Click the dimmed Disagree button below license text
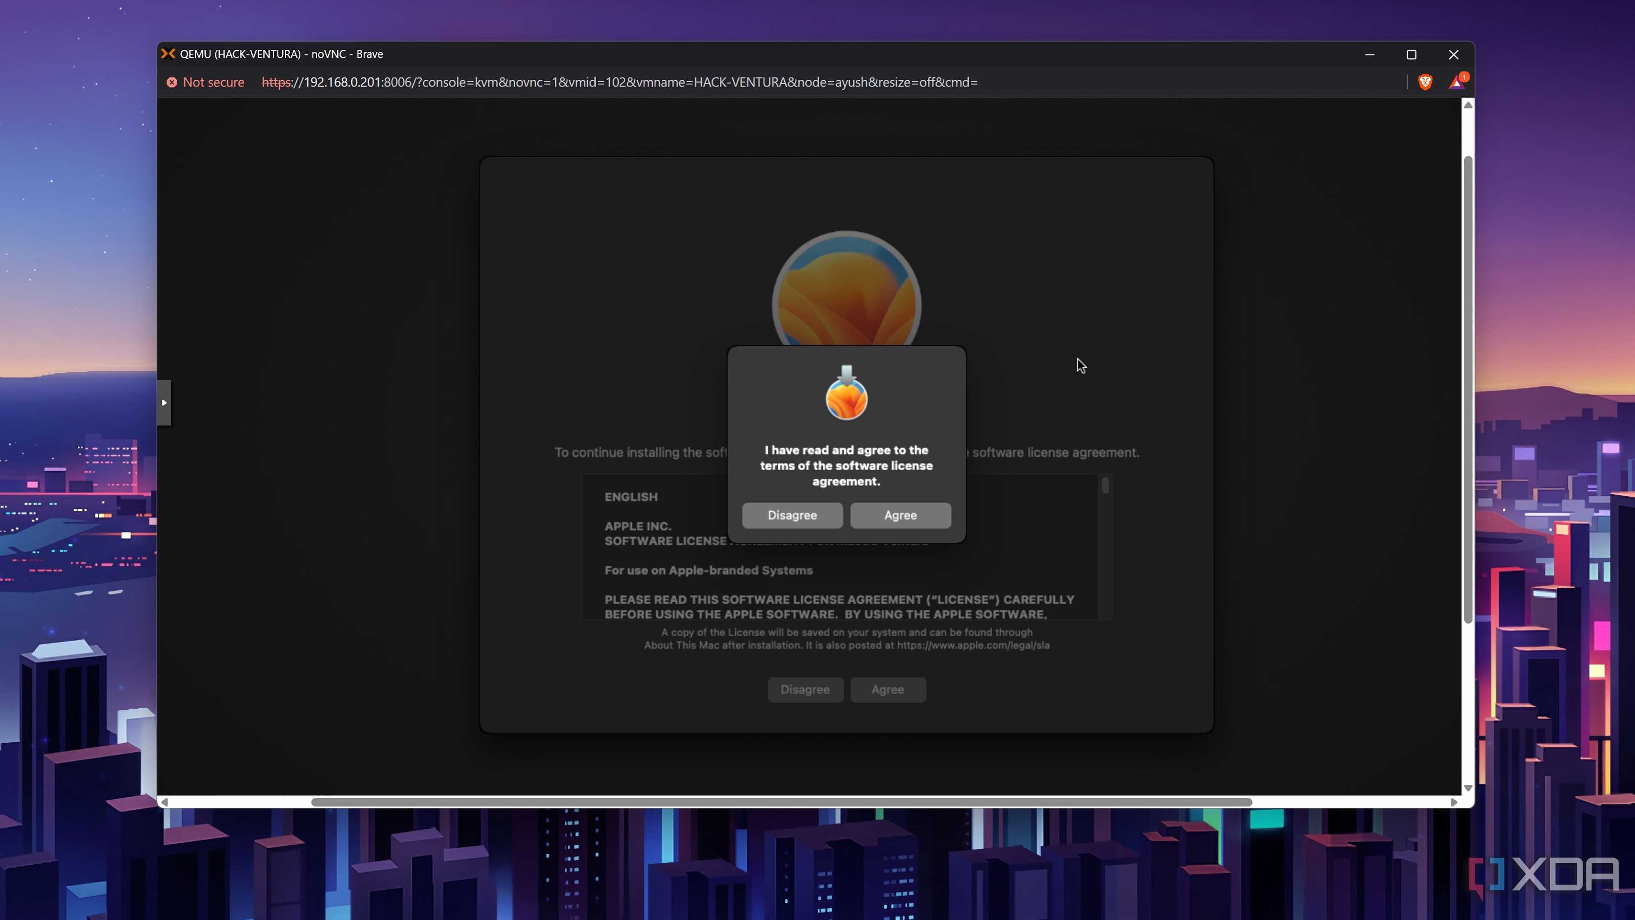Image resolution: width=1635 pixels, height=920 pixels. pos(805,690)
